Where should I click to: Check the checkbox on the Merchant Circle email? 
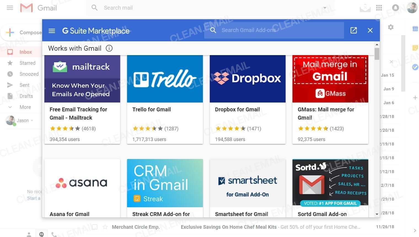click(95, 227)
